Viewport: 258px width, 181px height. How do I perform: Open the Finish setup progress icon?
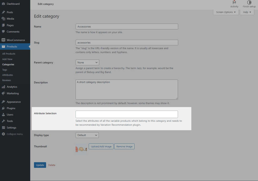coord(249,4)
